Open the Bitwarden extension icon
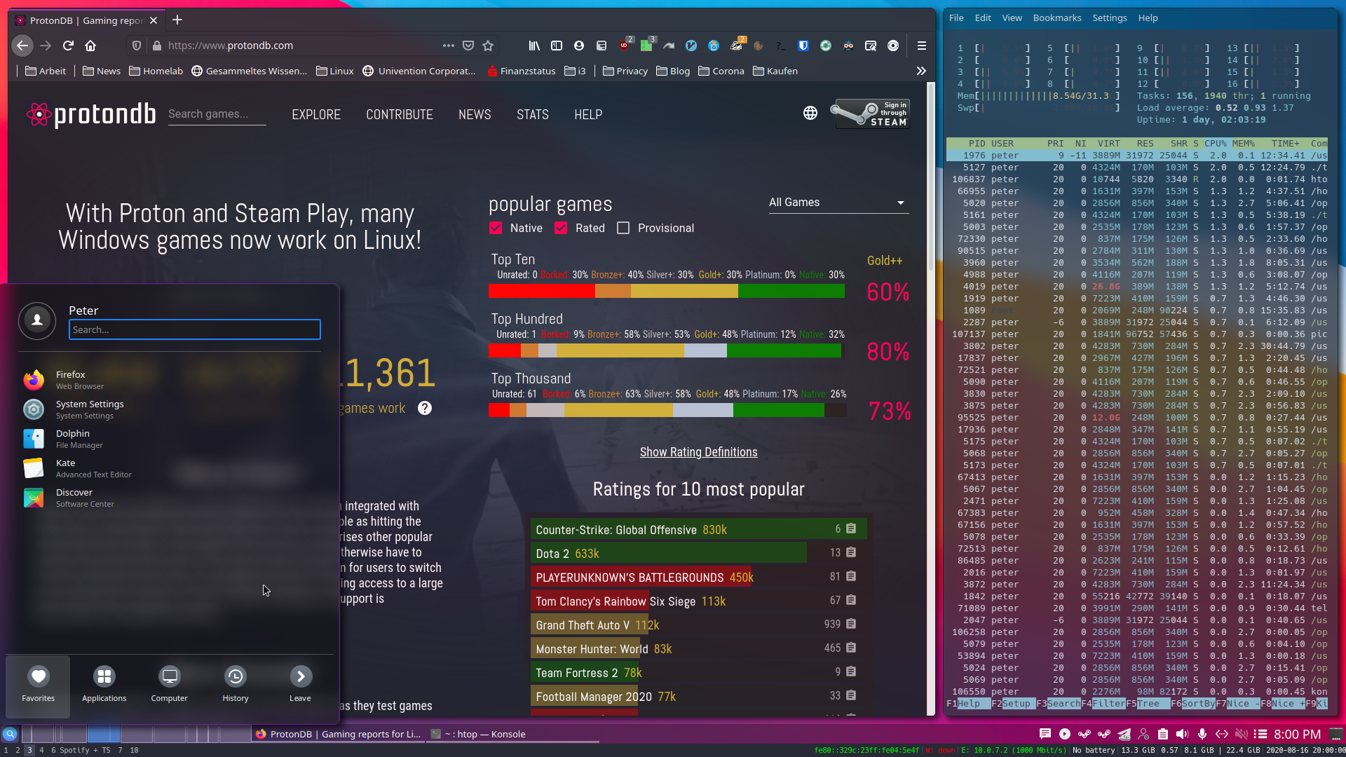This screenshot has width=1346, height=757. pyautogui.click(x=803, y=46)
